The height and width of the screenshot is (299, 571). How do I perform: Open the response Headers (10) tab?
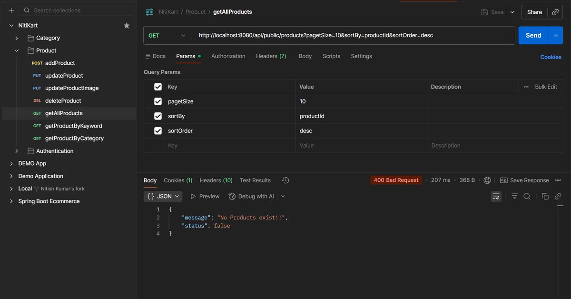coord(216,180)
